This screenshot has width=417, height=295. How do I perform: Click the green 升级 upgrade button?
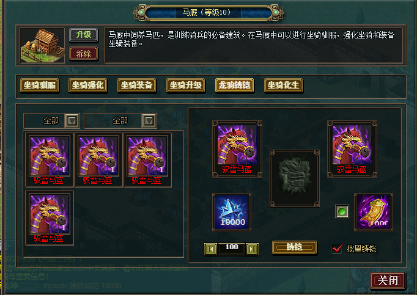84,35
